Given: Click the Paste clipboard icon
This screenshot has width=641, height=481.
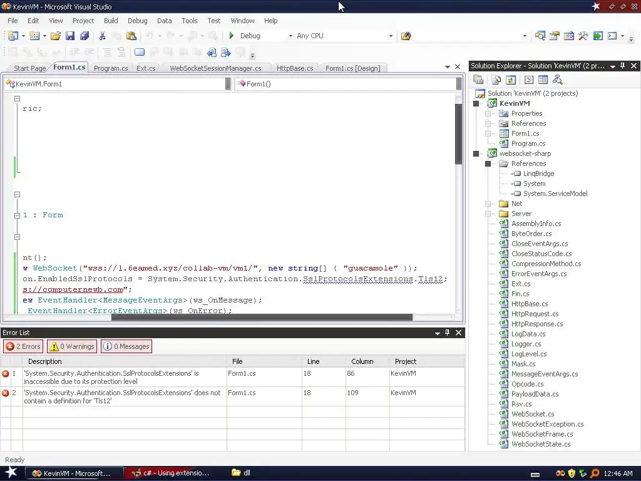Looking at the screenshot, I should (x=131, y=36).
